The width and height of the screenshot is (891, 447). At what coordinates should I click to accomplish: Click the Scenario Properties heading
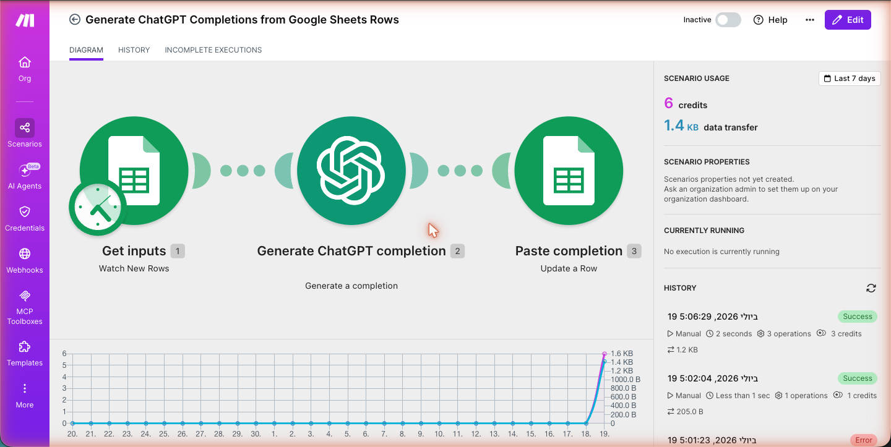[707, 162]
